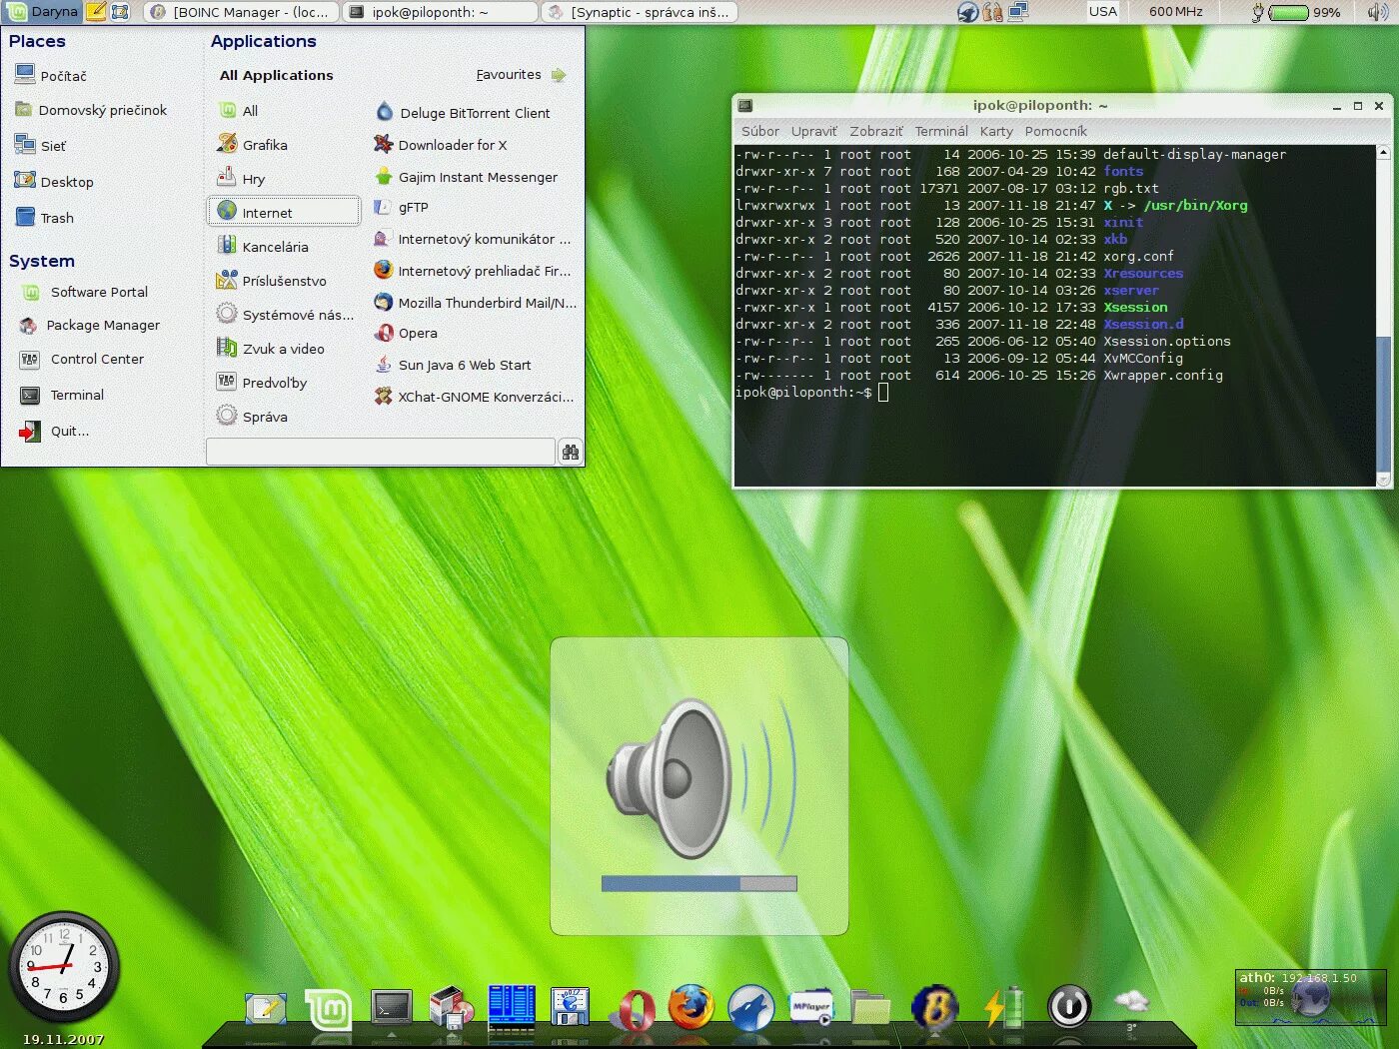
Task: Click the volume level bar in overlay
Action: (x=699, y=883)
